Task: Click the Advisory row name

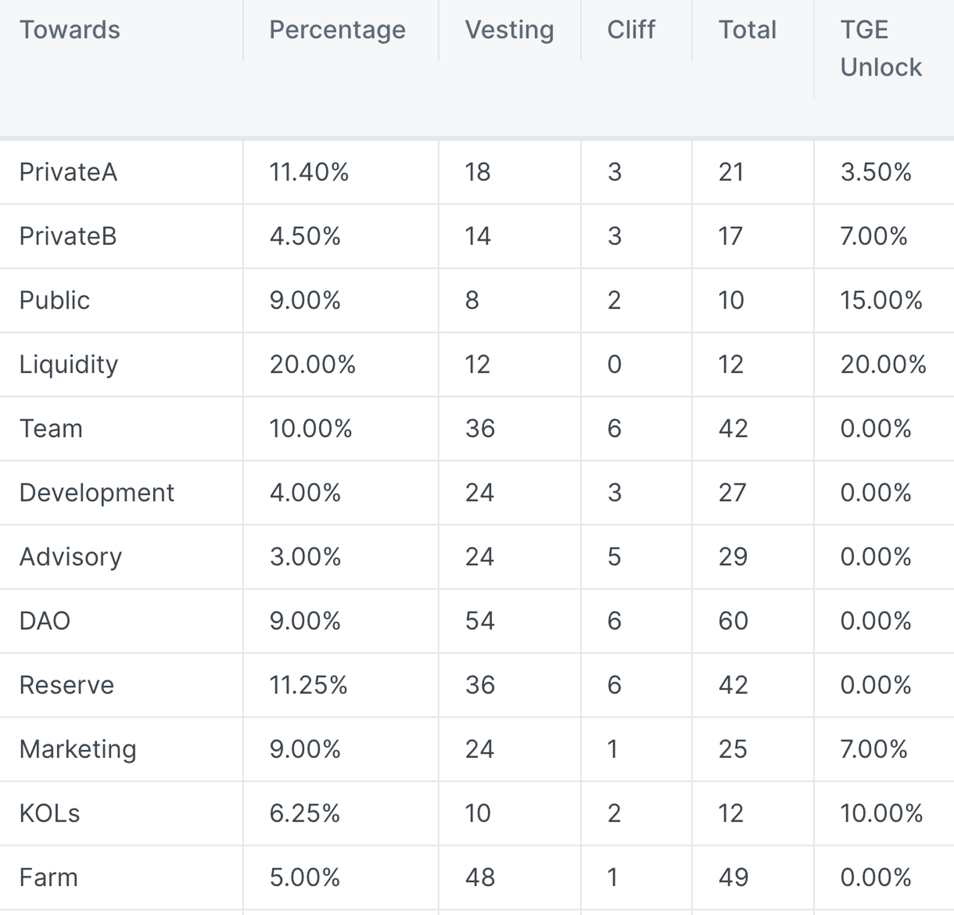Action: tap(71, 556)
